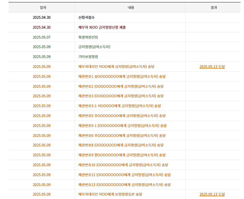Select the 2025.05.09 date of 기타보정명령
Viewport: 244px width, 199px height.
[42, 57]
